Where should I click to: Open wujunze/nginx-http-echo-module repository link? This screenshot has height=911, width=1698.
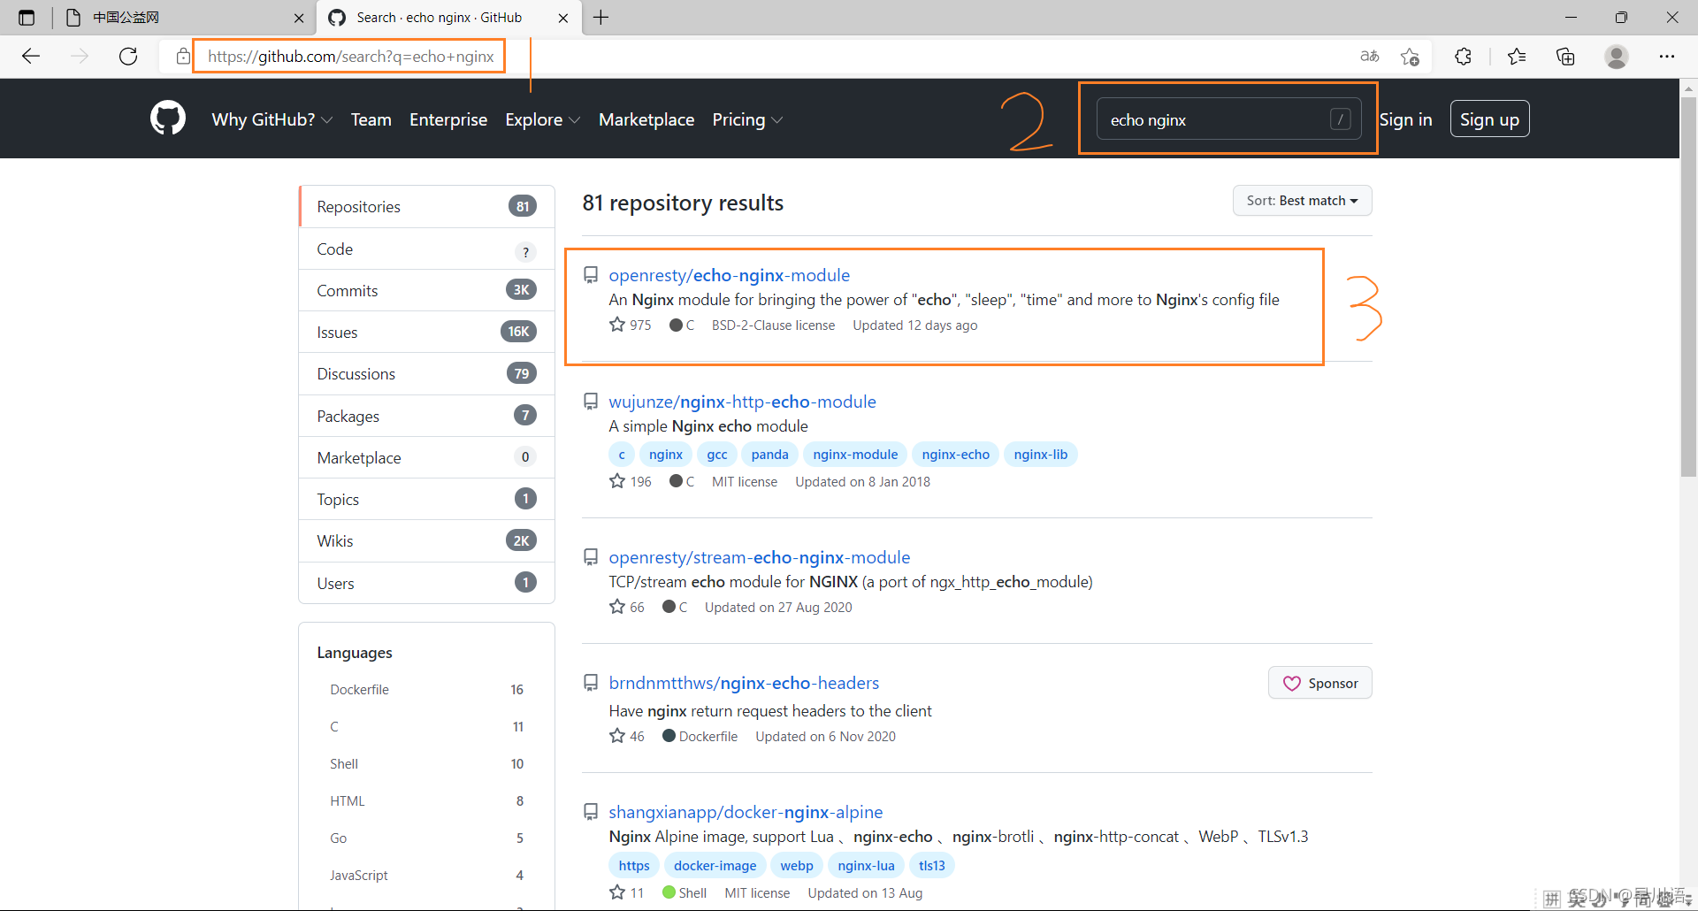[743, 402]
